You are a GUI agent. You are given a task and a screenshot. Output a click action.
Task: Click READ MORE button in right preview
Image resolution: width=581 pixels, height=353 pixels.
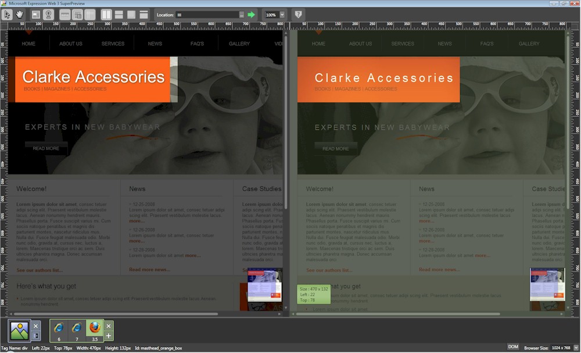(336, 149)
